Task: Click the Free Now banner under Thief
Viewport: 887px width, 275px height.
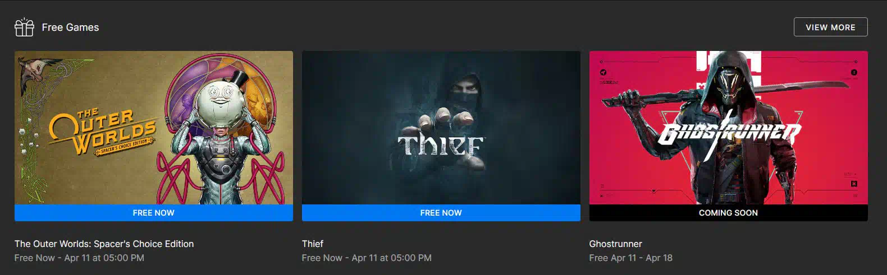Action: [441, 213]
